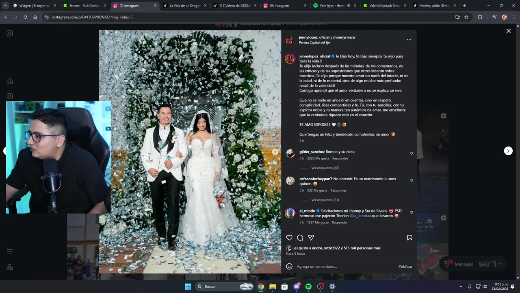This screenshot has width=520, height=293.
Task: Go to the next post with right arrow
Action: coord(508,151)
